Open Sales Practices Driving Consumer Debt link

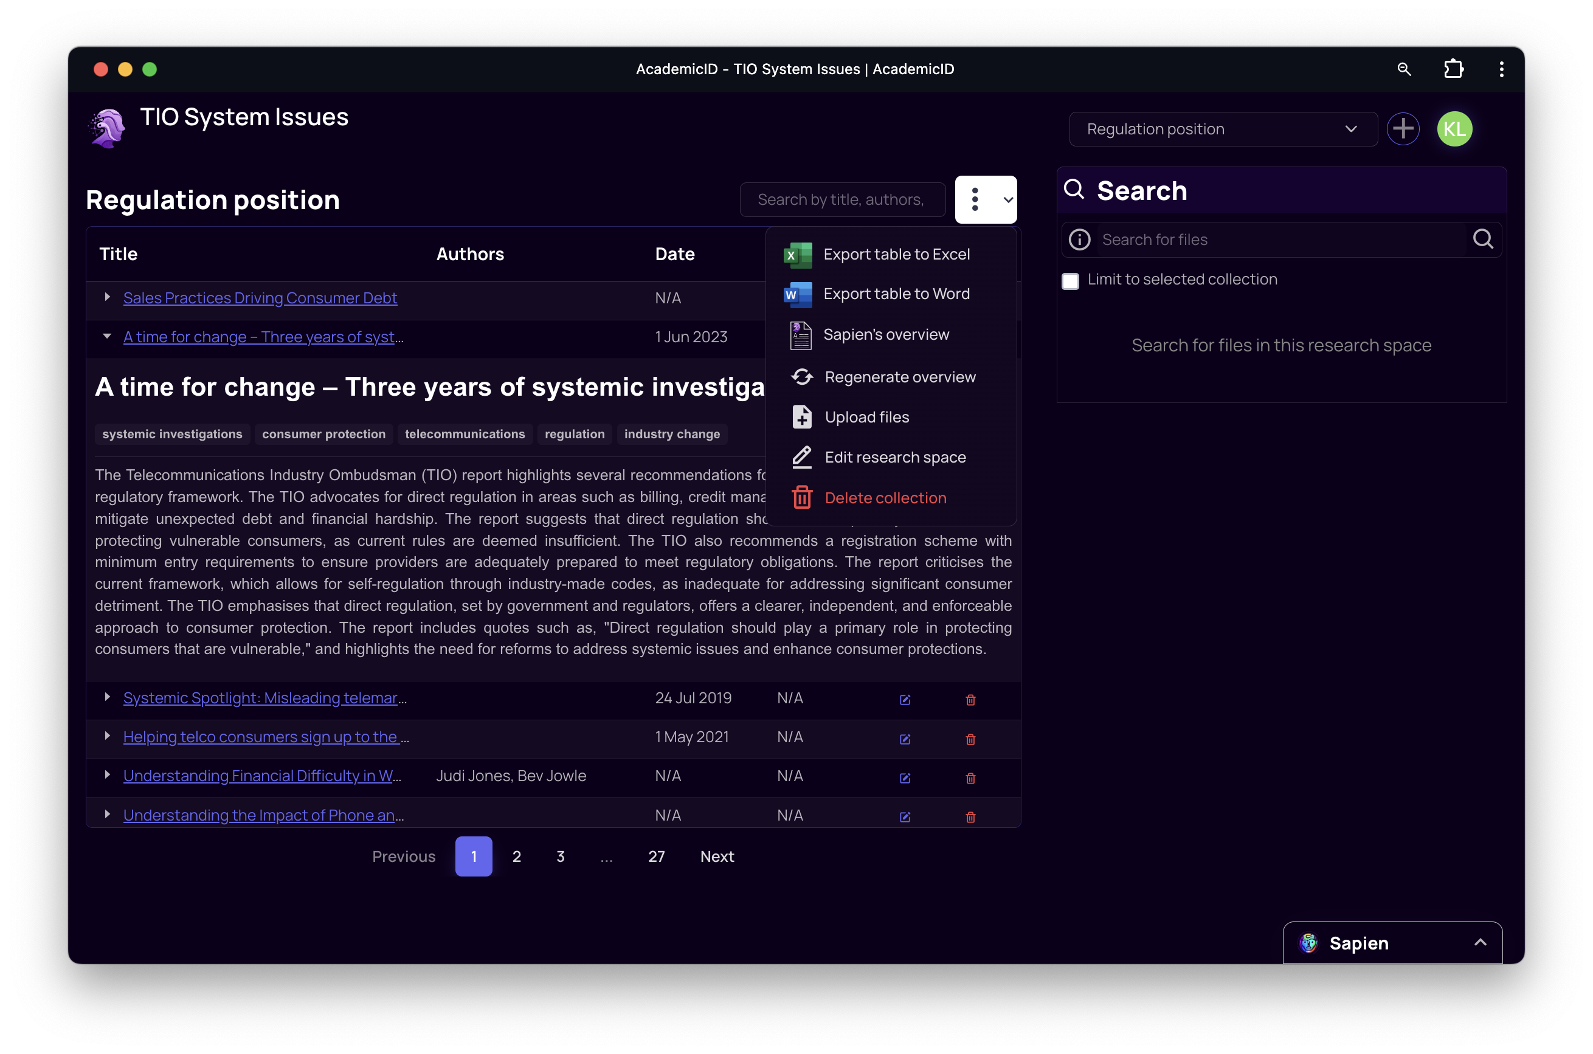260,298
